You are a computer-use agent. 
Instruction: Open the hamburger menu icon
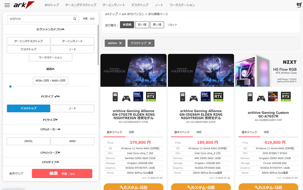click(7, 5)
